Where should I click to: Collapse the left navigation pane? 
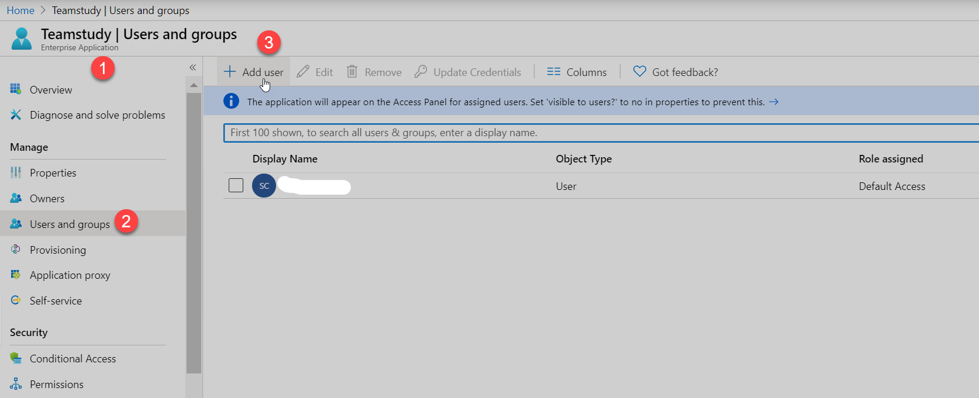coord(192,68)
